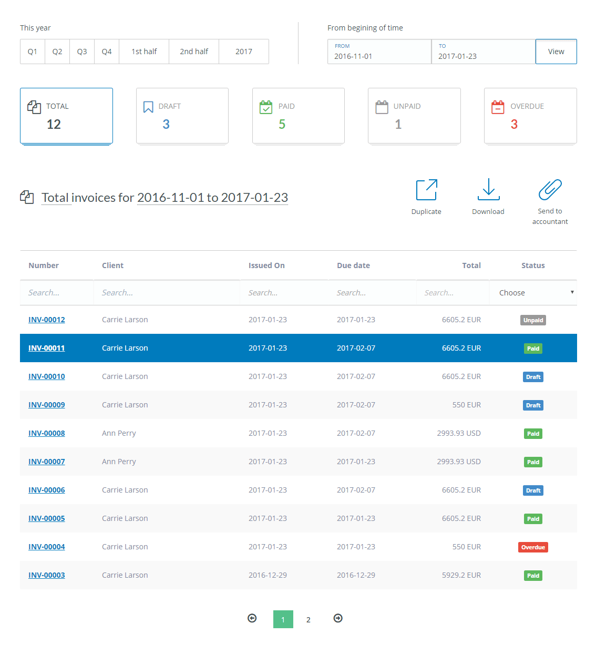Go to next page arrow

click(x=338, y=618)
